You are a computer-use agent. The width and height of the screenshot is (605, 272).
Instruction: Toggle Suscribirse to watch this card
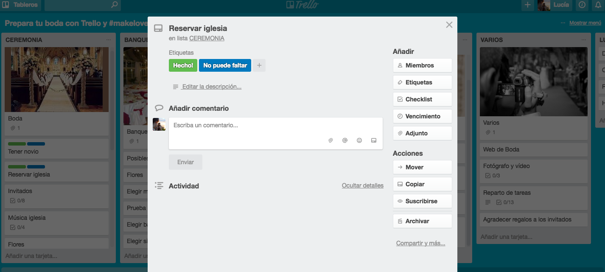tap(422, 201)
